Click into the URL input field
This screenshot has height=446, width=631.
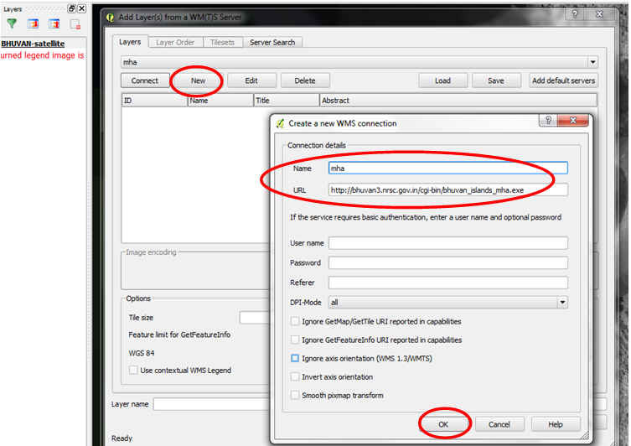447,190
